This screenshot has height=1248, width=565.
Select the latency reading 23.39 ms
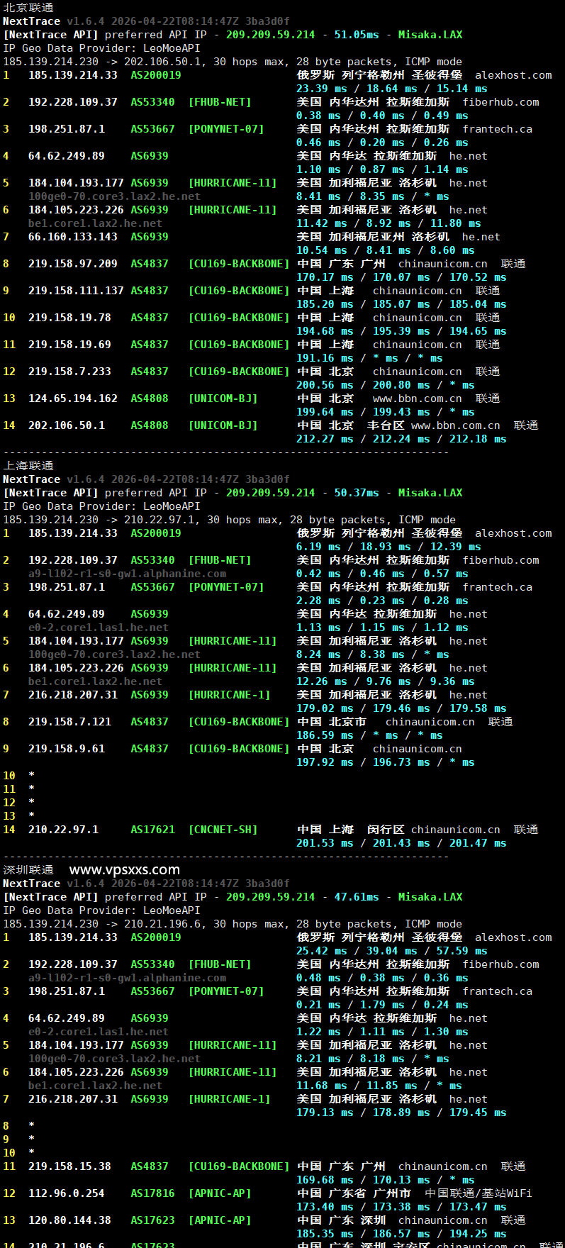[322, 88]
